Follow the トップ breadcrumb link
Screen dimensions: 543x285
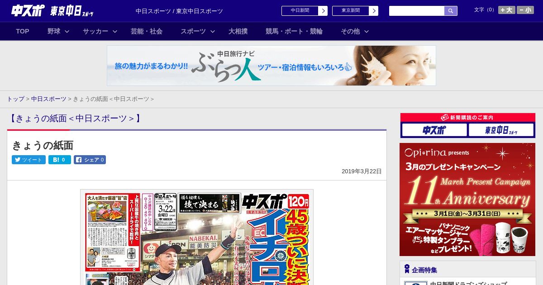click(x=15, y=99)
